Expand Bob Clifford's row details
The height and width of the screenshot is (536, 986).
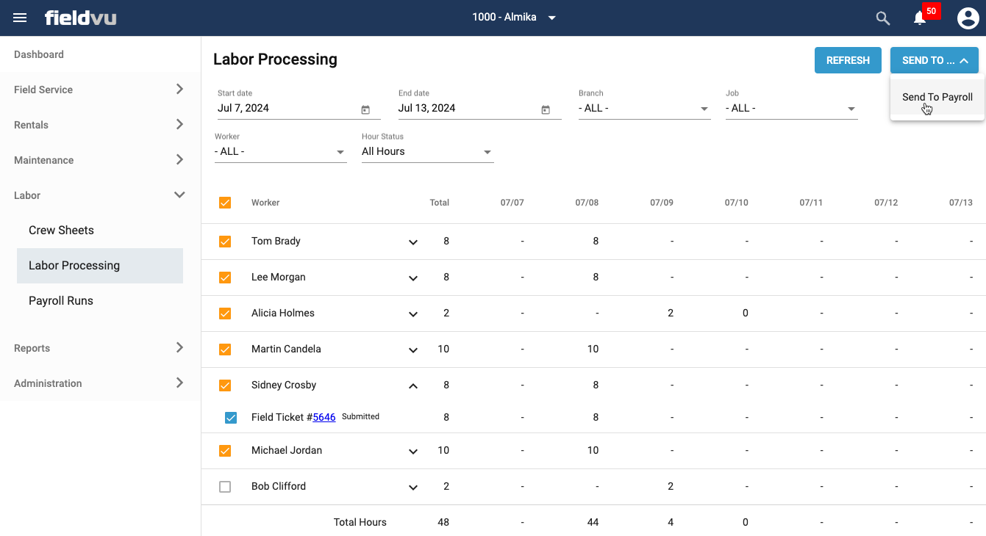[x=413, y=487]
